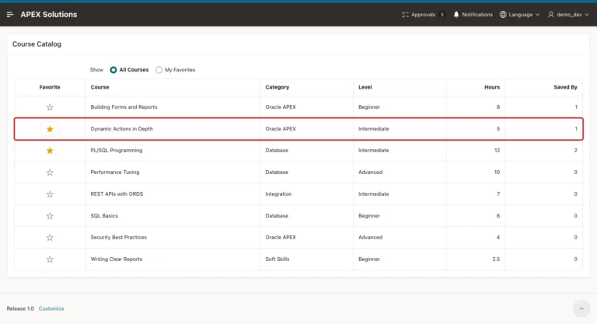Click the Favorite column header
Screen dimensions: 597x324
[50, 87]
